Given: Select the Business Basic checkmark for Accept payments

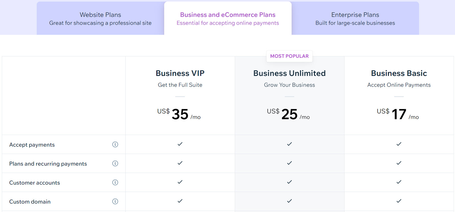Looking at the screenshot, I should pos(399,144).
